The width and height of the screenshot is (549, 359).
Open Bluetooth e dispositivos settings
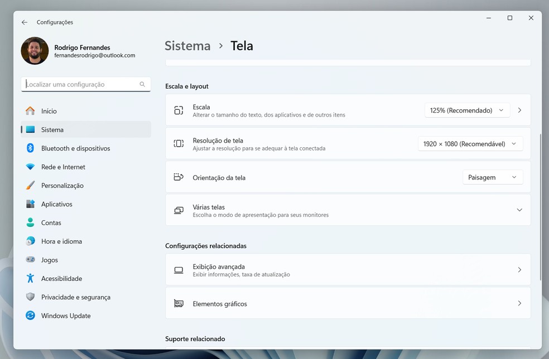point(75,148)
